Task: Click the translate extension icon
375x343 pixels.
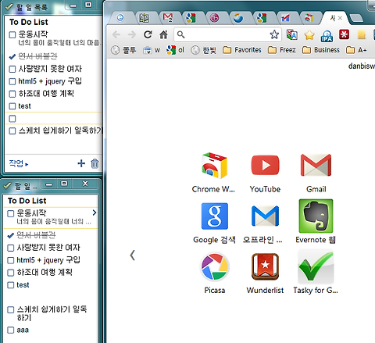Action: coord(292,34)
